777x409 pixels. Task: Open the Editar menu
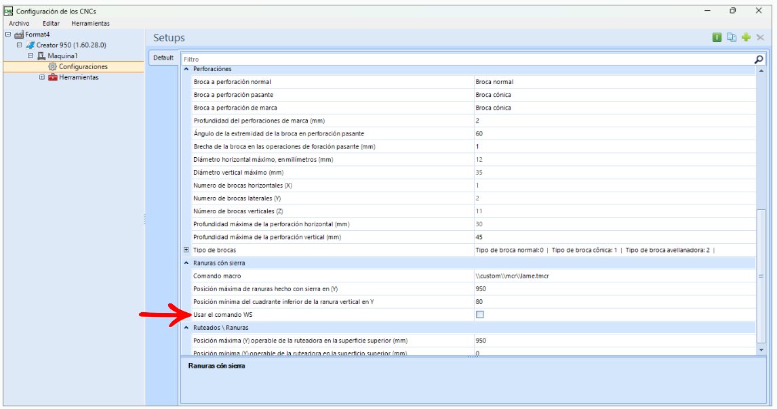(x=52, y=23)
